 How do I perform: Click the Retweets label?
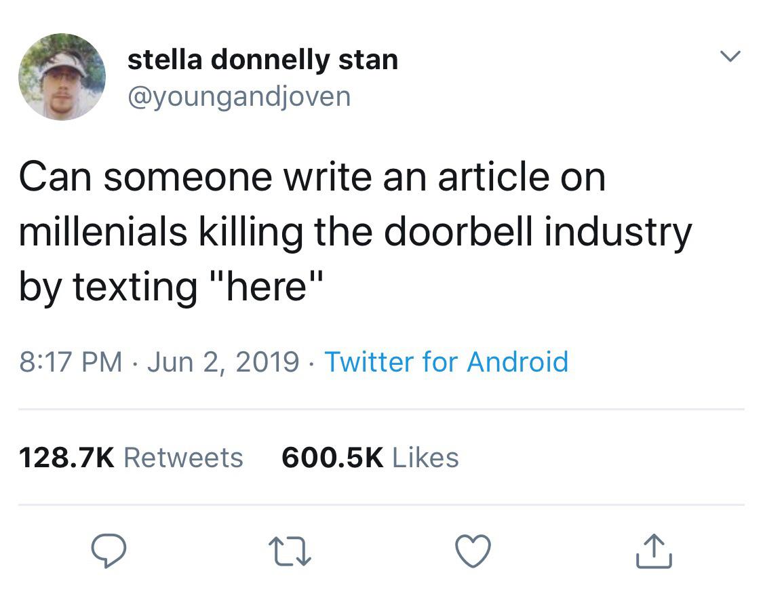pos(183,458)
